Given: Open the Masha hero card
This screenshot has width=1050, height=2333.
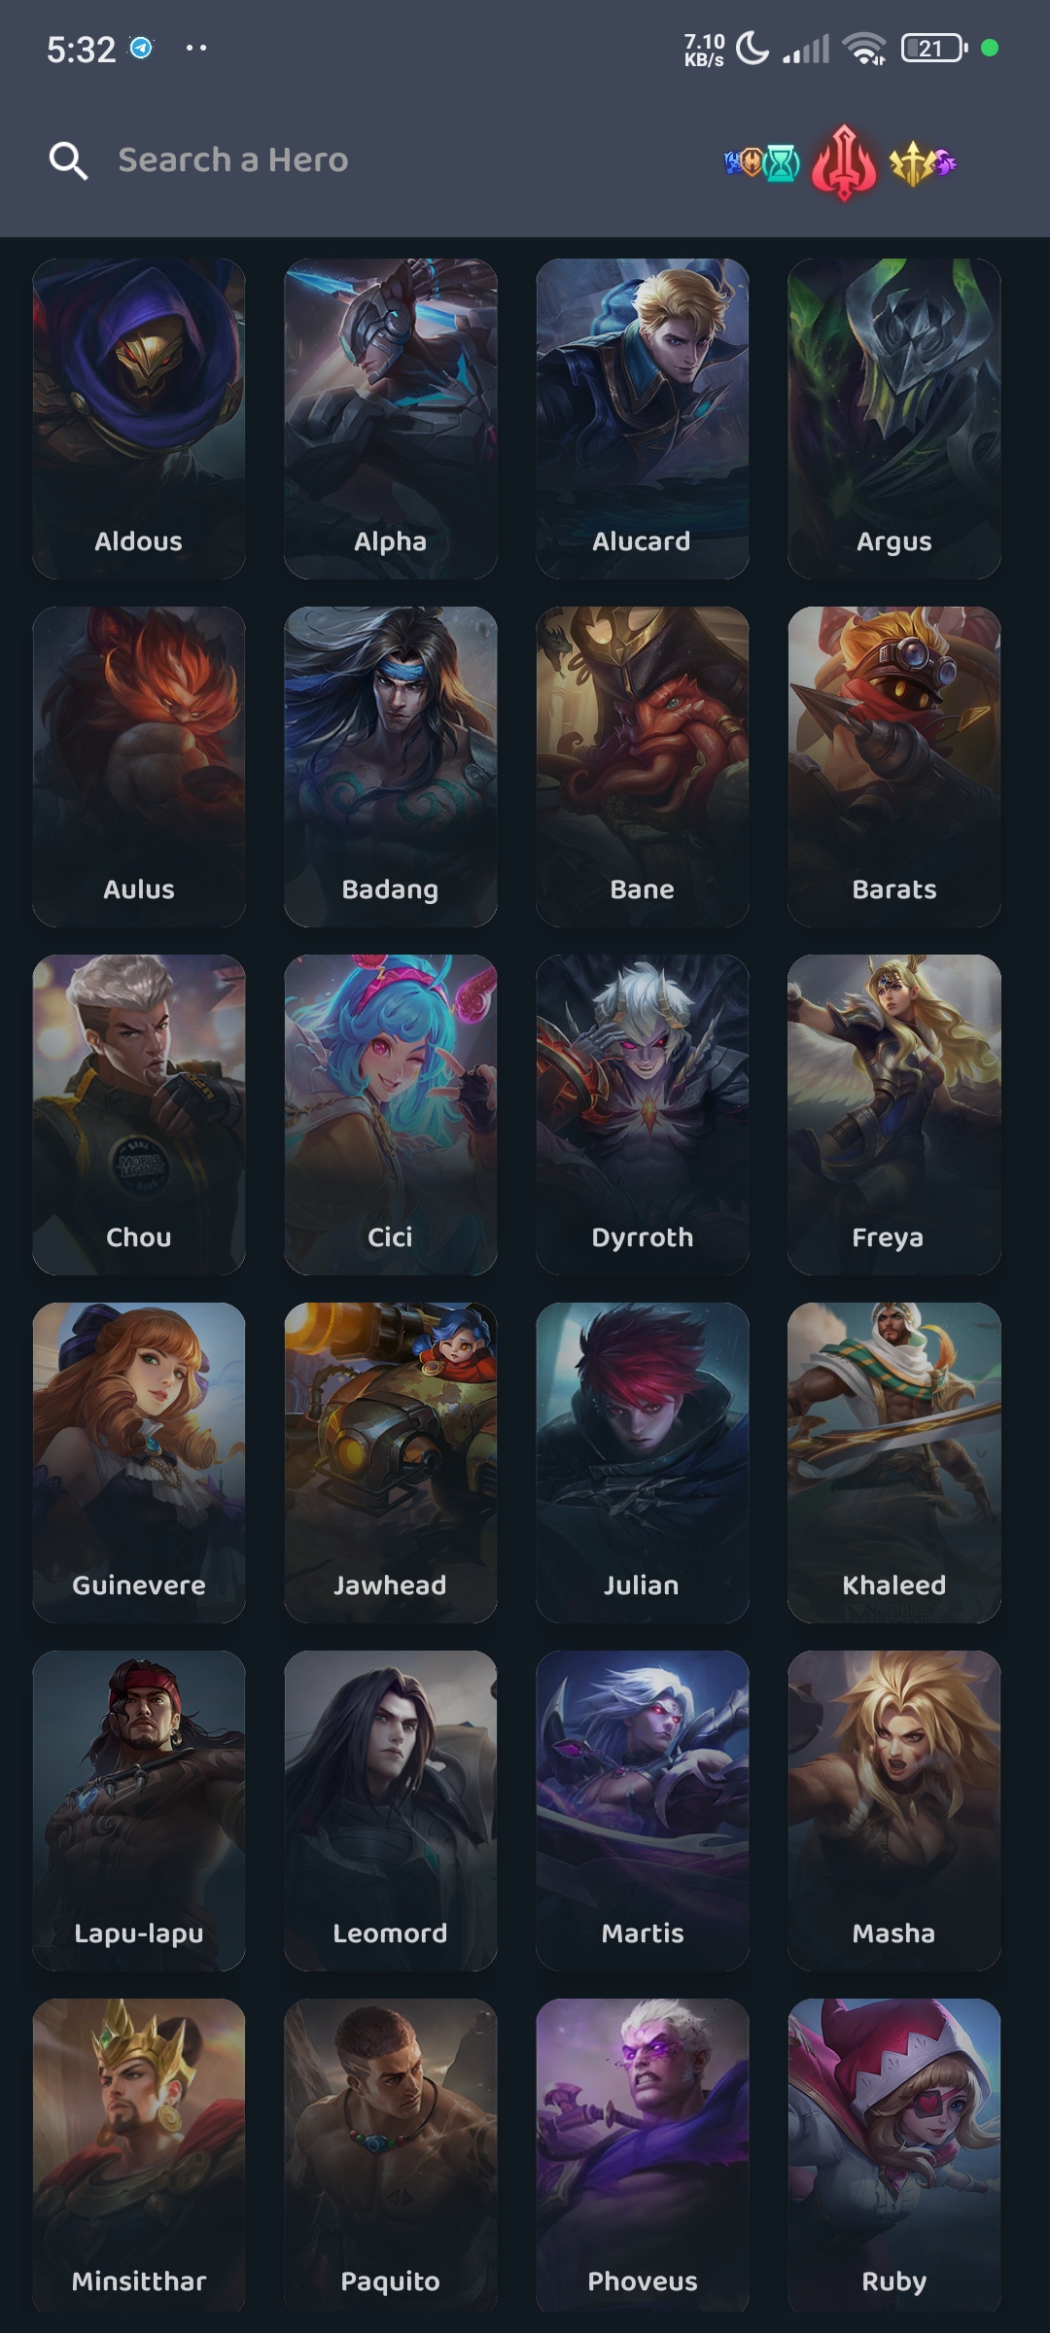Looking at the screenshot, I should pos(894,1810).
